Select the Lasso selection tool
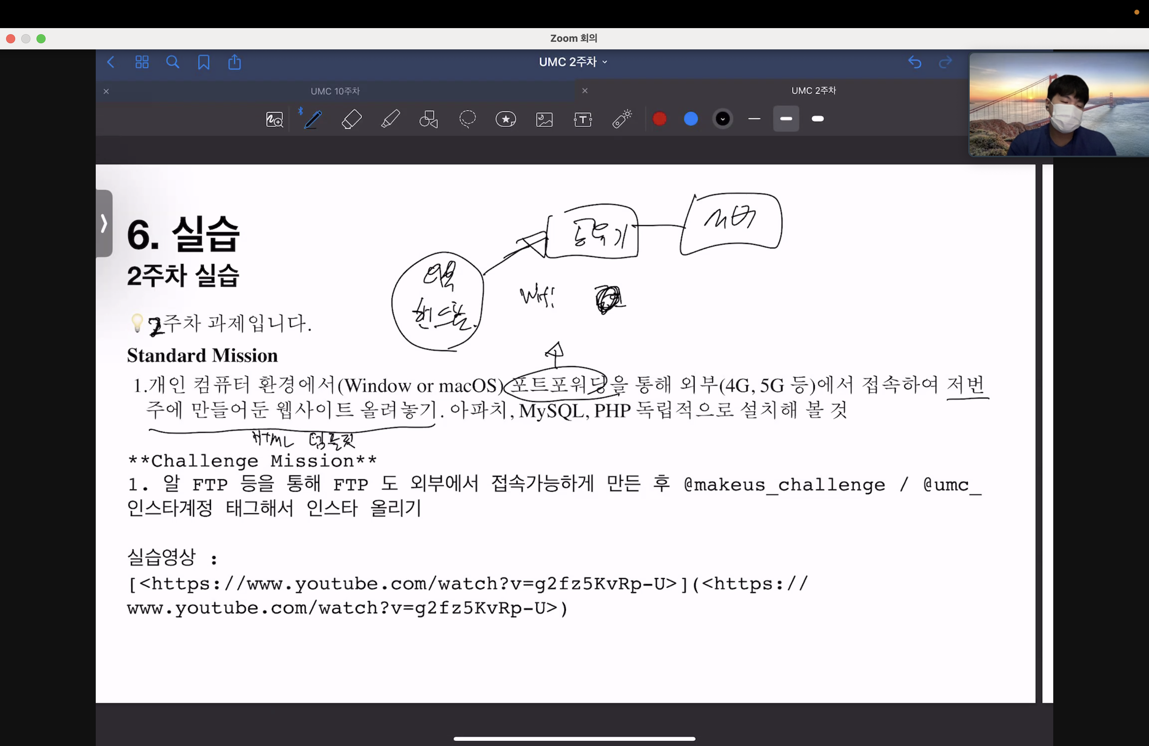 (467, 119)
